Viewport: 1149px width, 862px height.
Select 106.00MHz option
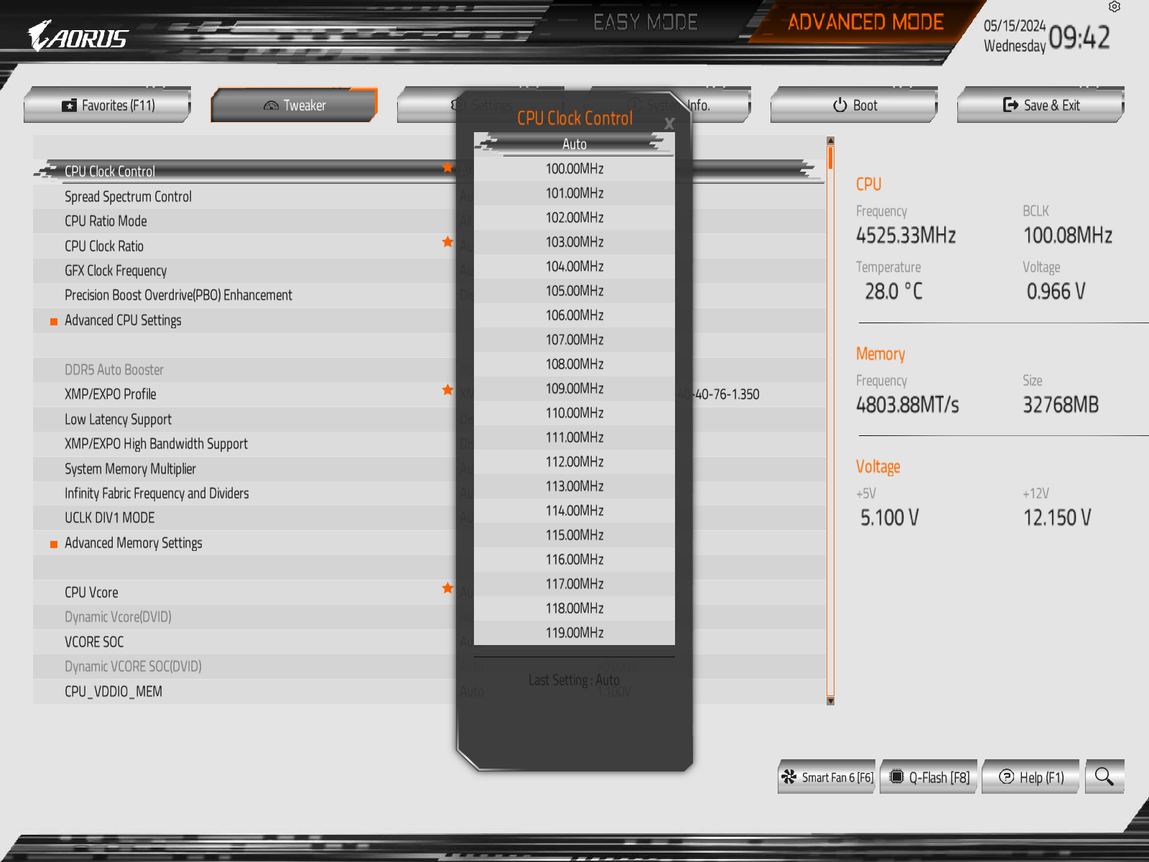point(574,315)
